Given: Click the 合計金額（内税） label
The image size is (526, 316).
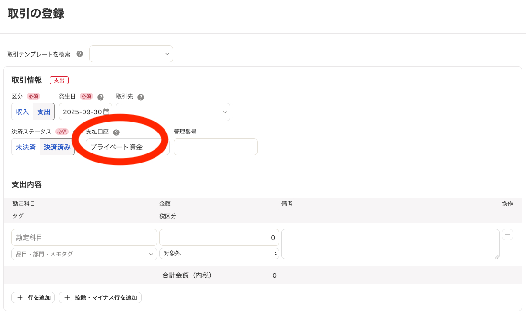Looking at the screenshot, I should tap(187, 275).
